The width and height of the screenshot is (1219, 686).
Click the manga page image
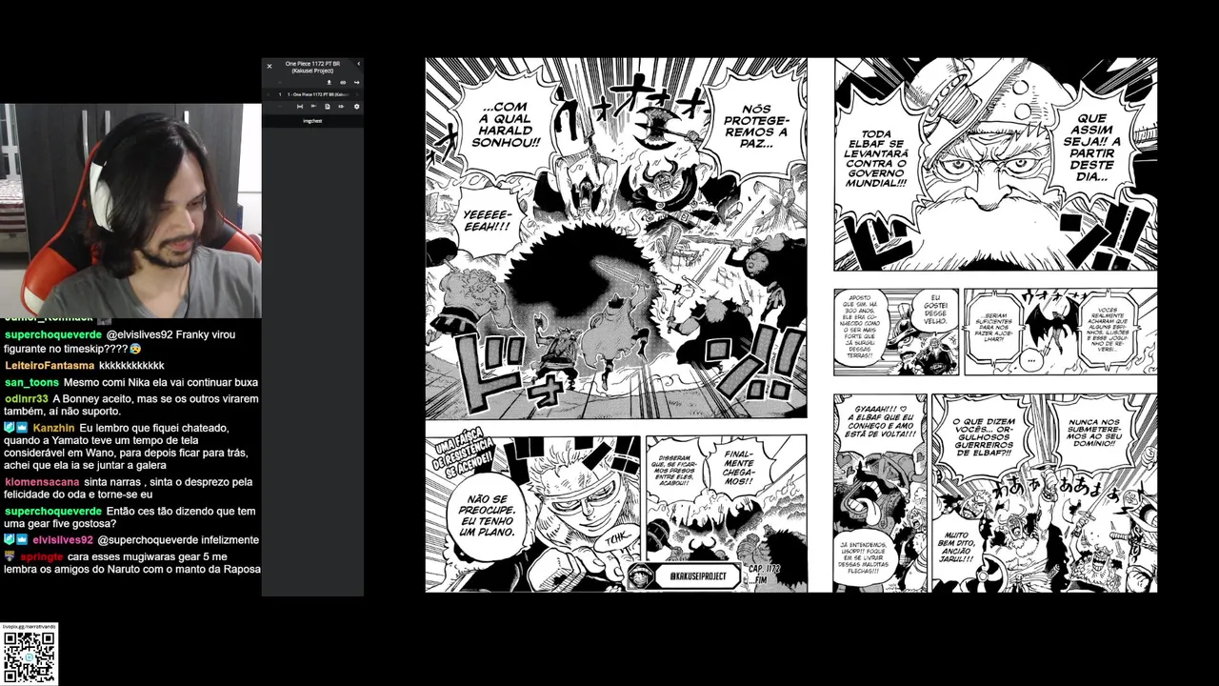pos(791,325)
